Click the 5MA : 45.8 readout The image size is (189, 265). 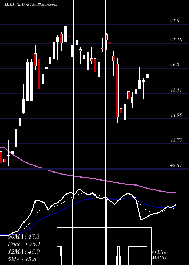click(22, 259)
